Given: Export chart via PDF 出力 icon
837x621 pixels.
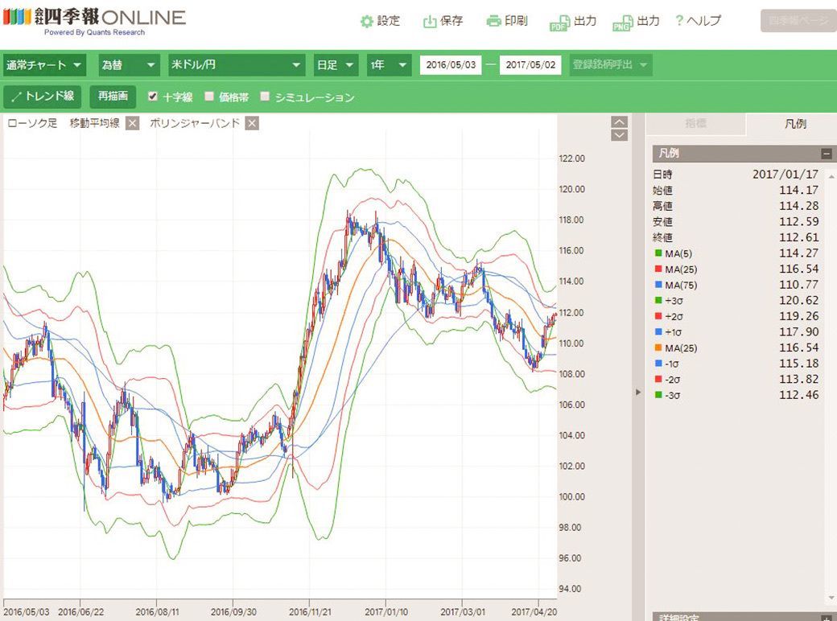Looking at the screenshot, I should 573,22.
